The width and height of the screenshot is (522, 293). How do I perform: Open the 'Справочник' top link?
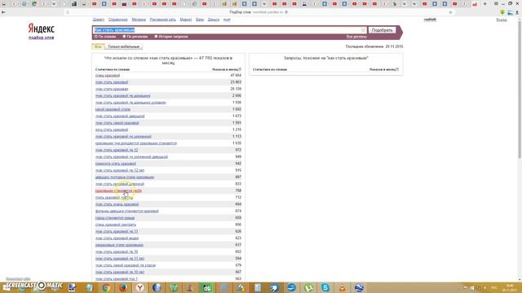117,20
